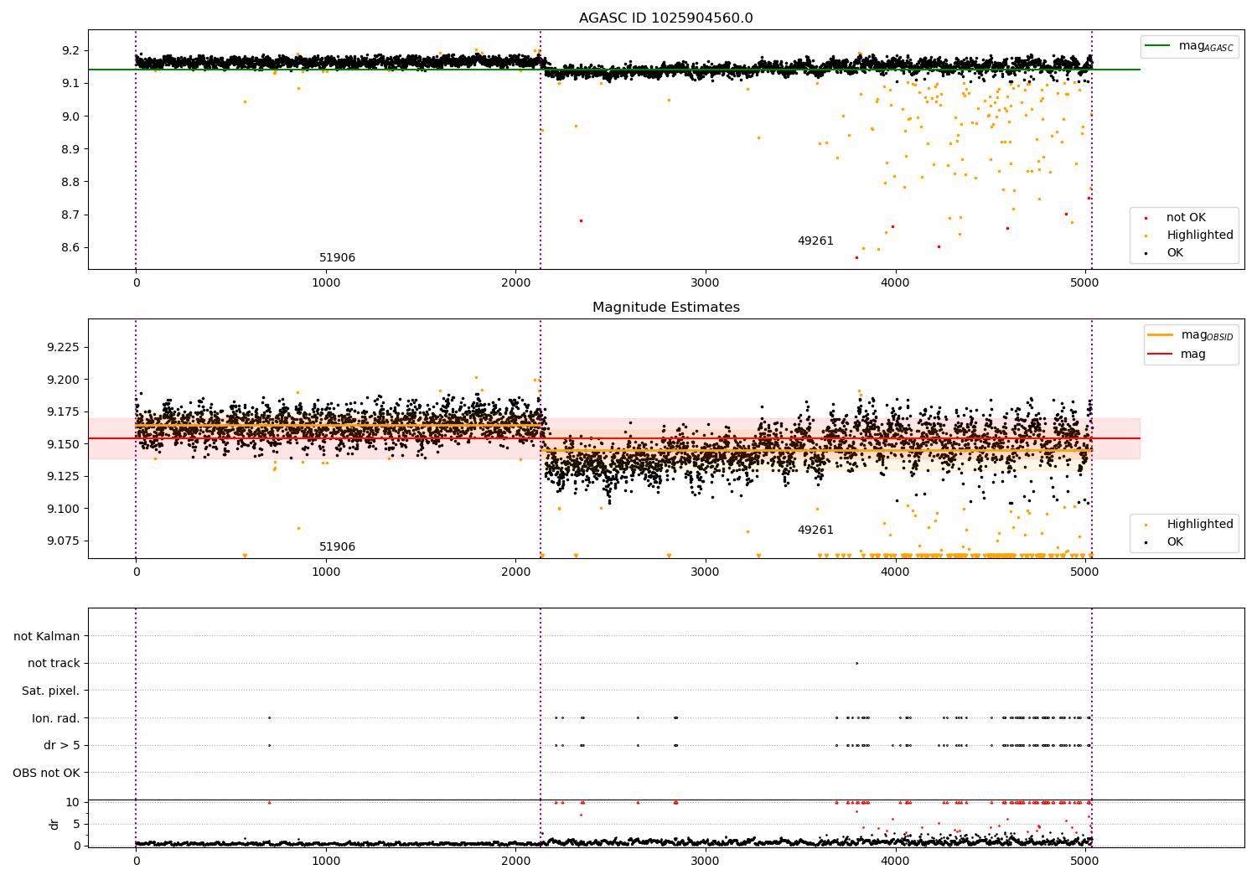Click the 5000 x-axis tick under the dr plot

1085,861
